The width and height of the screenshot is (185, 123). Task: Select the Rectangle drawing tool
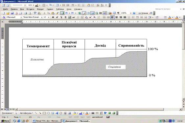pyautogui.click(x=44, y=113)
